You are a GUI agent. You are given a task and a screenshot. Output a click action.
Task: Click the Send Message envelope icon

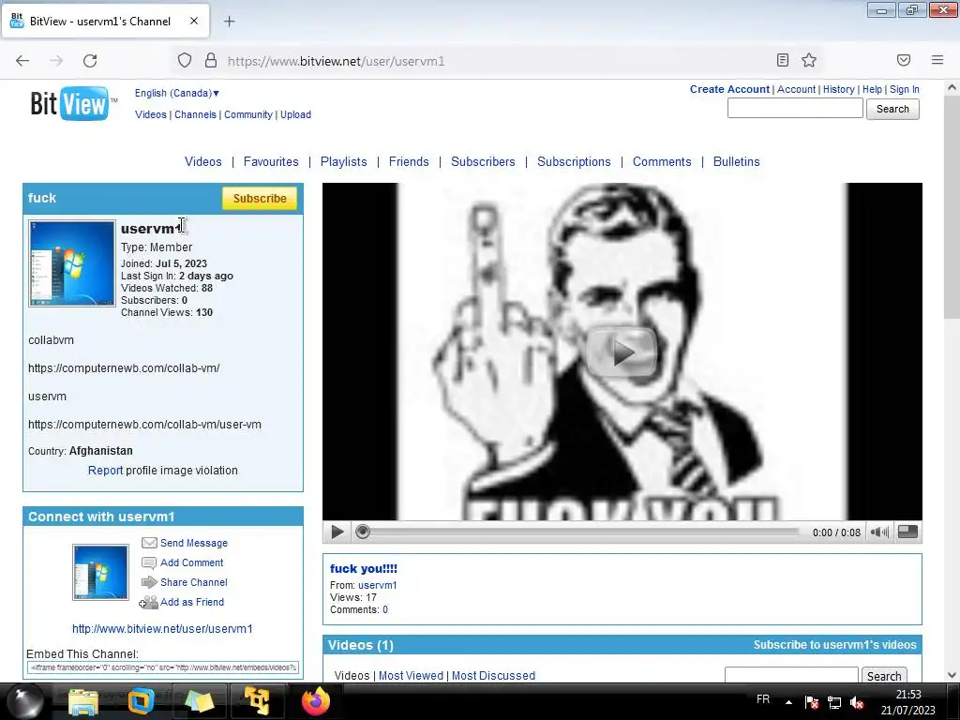[x=149, y=543]
